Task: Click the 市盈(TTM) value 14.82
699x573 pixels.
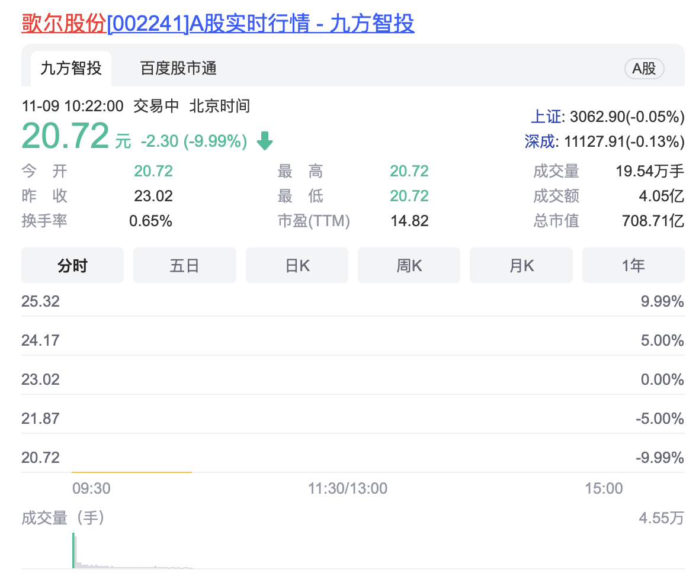Action: click(409, 221)
